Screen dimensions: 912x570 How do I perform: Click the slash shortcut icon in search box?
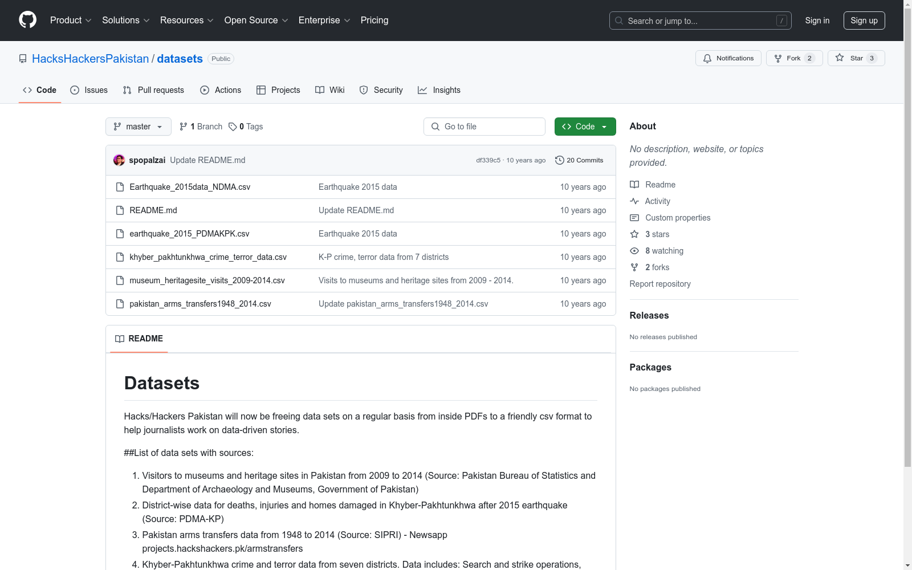(x=781, y=21)
